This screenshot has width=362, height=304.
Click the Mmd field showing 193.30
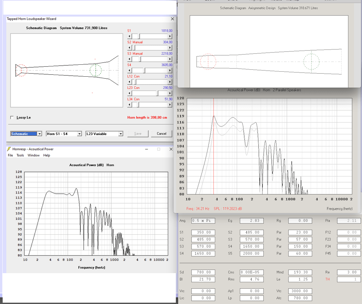point(300,272)
